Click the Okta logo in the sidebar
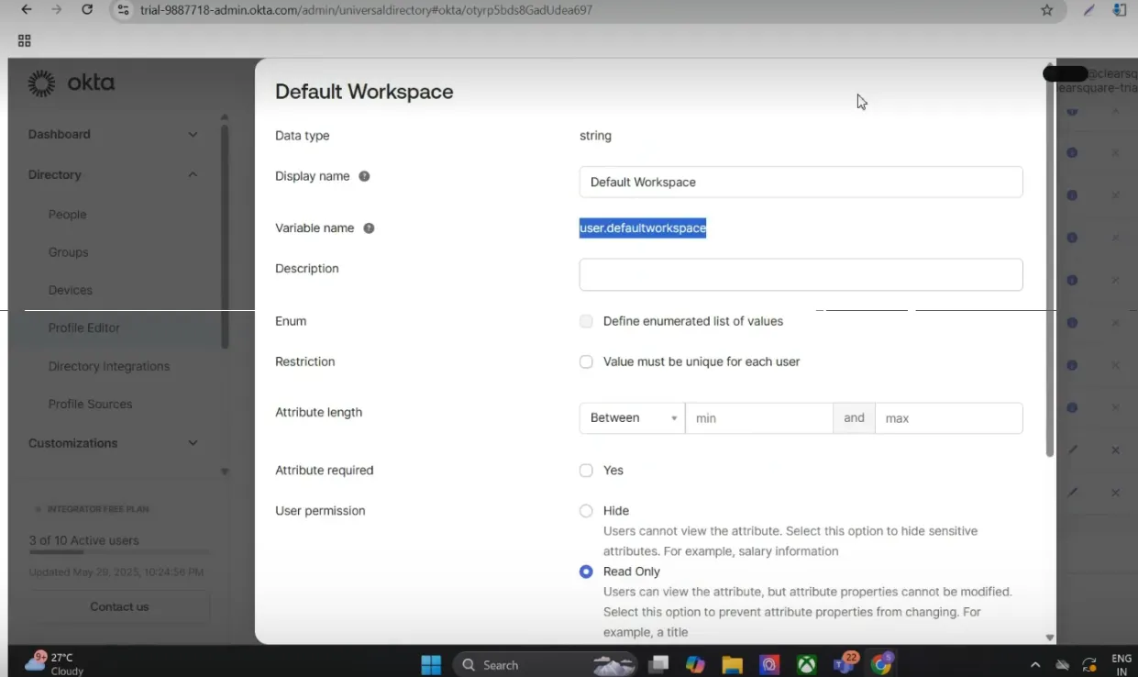The height and width of the screenshot is (677, 1138). click(x=72, y=83)
